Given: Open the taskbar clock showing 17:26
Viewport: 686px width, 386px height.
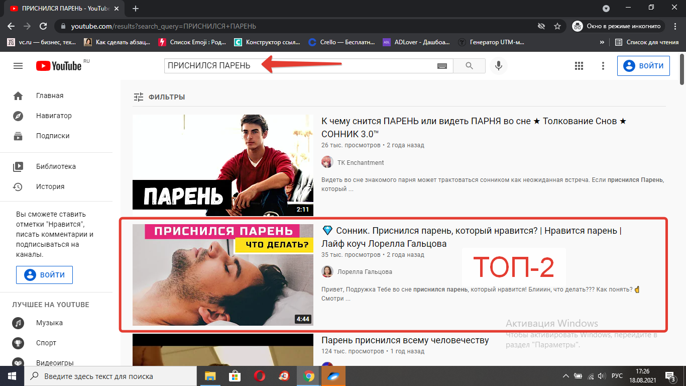Looking at the screenshot, I should (642, 376).
